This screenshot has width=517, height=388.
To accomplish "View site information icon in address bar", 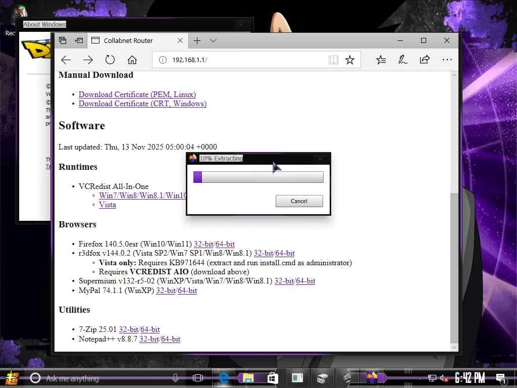I will pyautogui.click(x=163, y=60).
